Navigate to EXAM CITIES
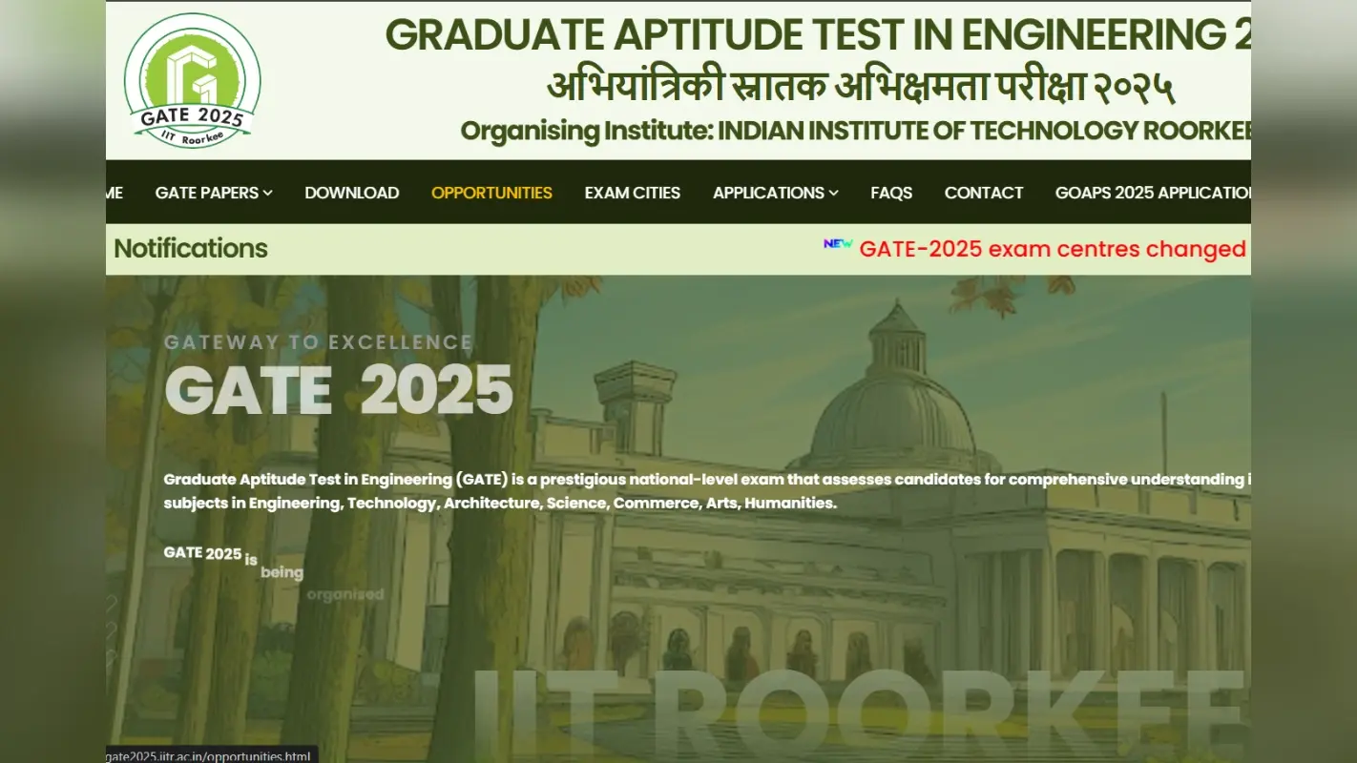Viewport: 1357px width, 763px height. (x=633, y=193)
